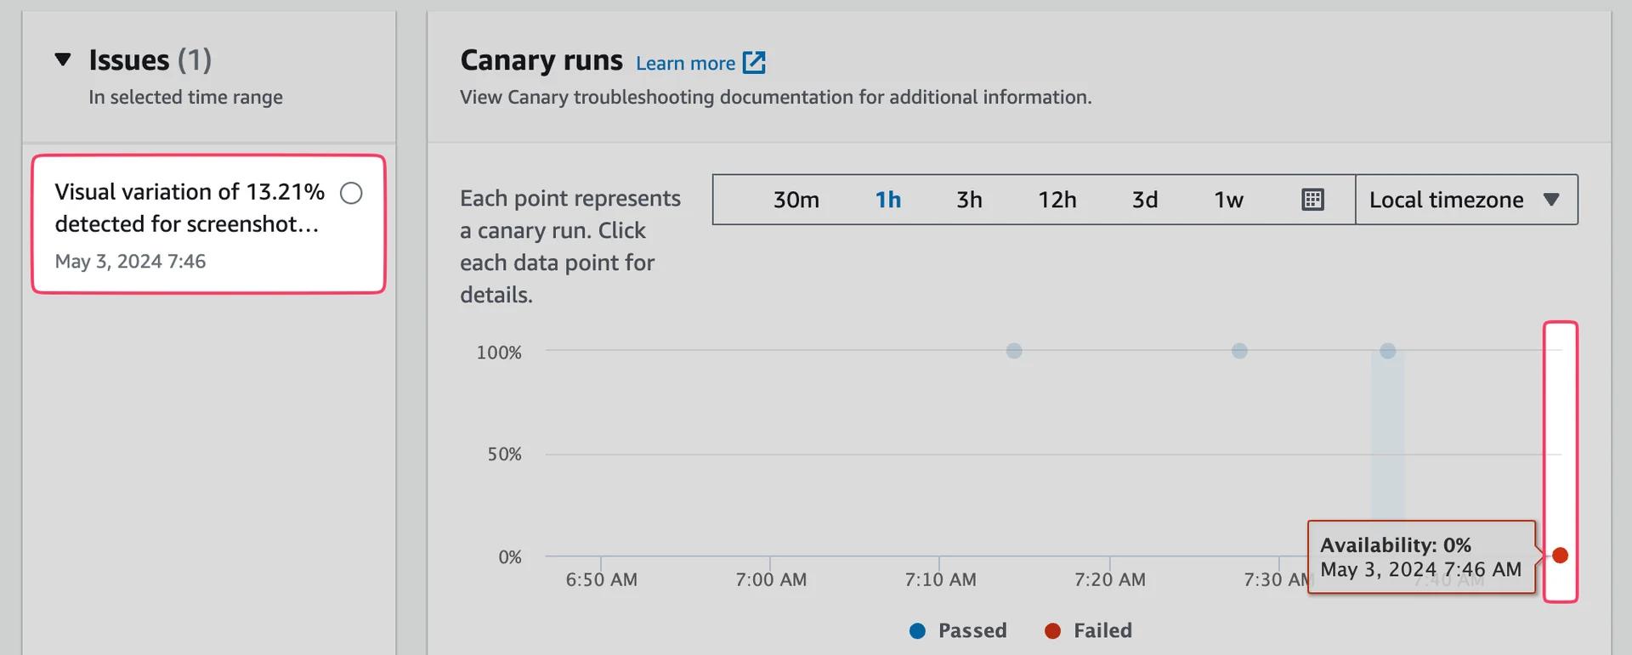Image resolution: width=1632 pixels, height=655 pixels.
Task: Select the visual variation issue radio button
Action: (x=351, y=193)
